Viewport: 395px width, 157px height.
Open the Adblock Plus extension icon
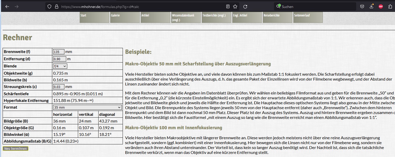[381, 7]
